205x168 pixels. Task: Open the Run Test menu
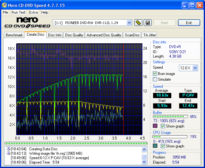18,12
